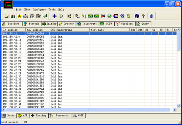Open the Passwords bottom tab
Screen dimensions: 182x125
tap(60, 116)
